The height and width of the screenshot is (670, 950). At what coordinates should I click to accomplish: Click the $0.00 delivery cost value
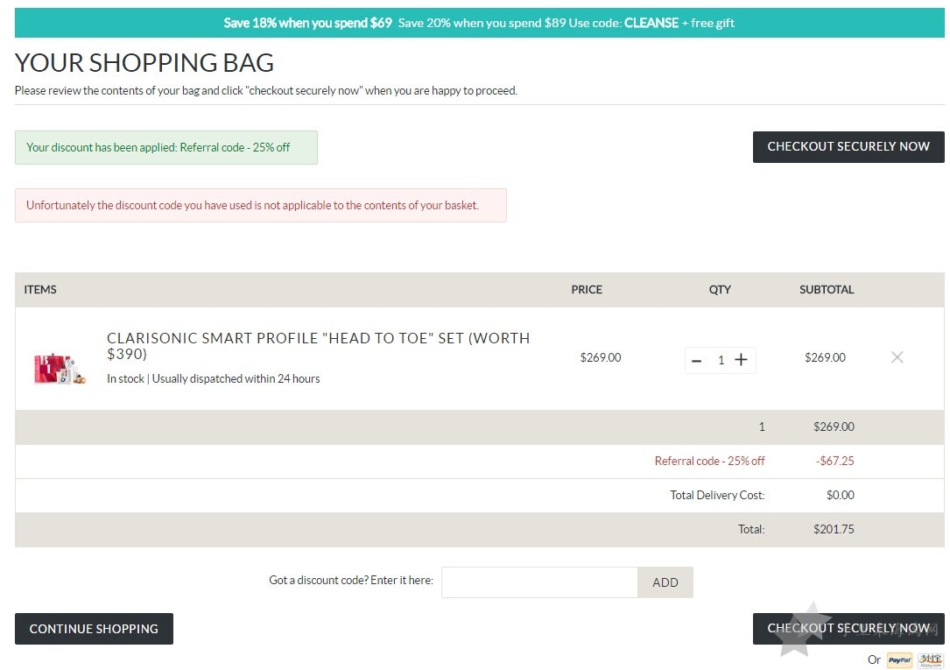(x=841, y=495)
